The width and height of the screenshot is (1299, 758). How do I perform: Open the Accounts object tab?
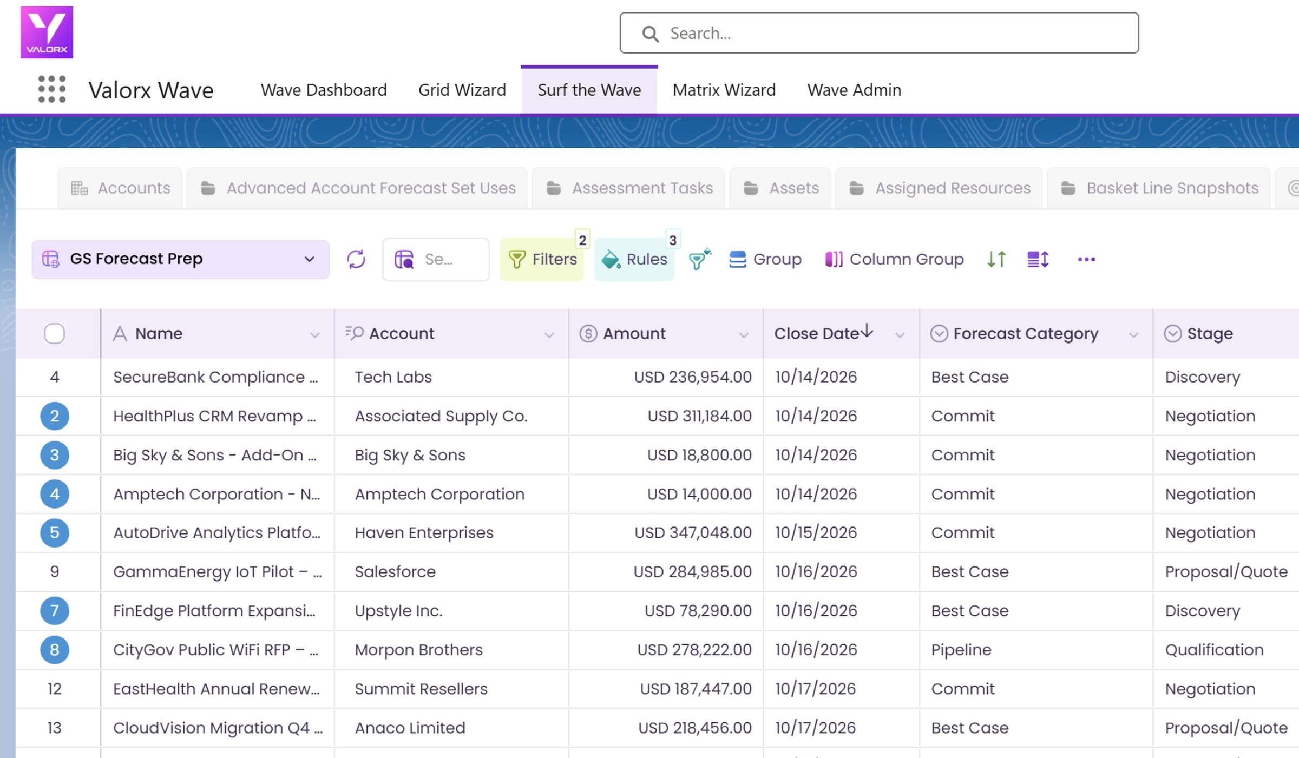tap(120, 188)
